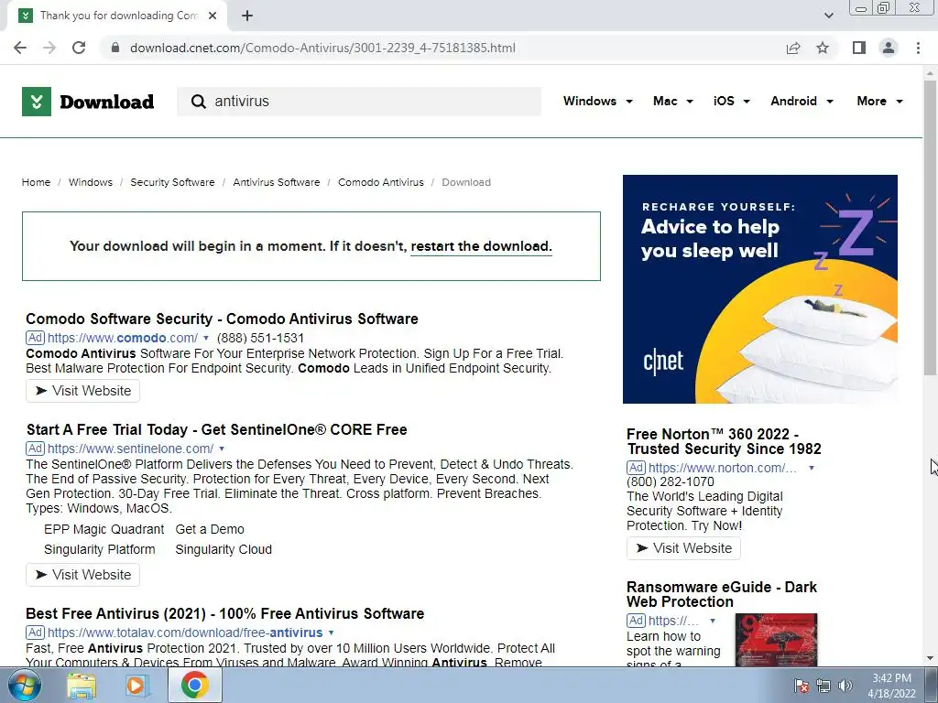
Task: Open the Singularity Platform sitelink
Action: pos(99,549)
